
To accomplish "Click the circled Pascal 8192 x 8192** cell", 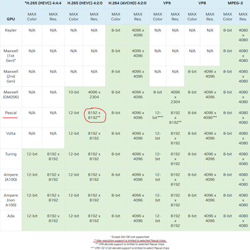I will pos(94,115).
